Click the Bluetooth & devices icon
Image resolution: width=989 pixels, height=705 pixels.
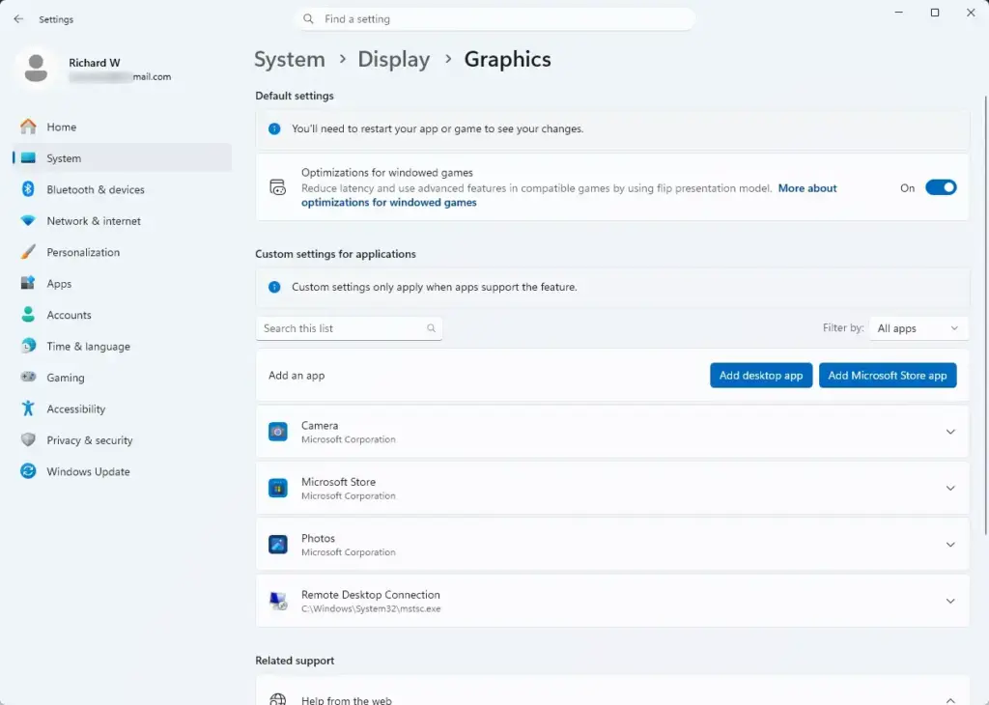coord(28,189)
